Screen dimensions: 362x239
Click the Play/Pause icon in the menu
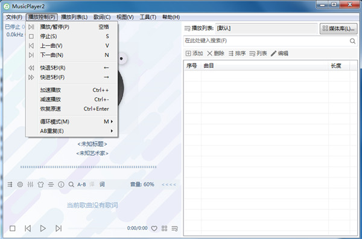(x=31, y=27)
